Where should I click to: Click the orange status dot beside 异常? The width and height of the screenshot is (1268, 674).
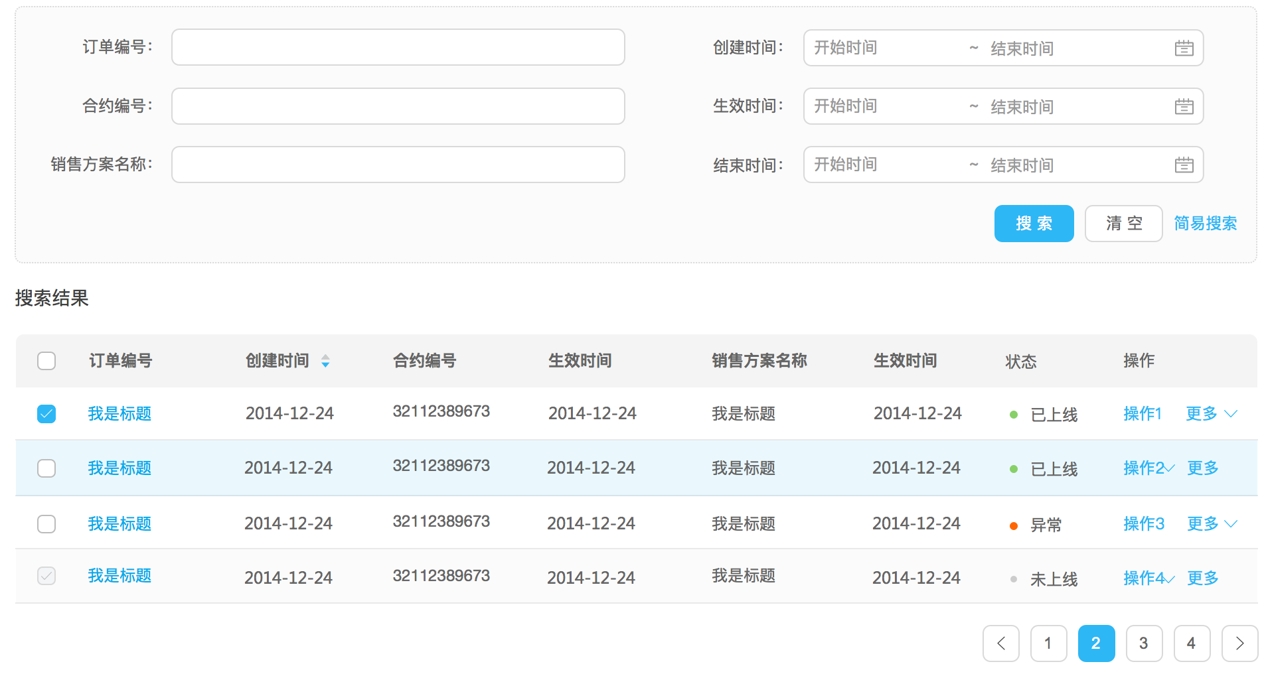(x=1013, y=525)
